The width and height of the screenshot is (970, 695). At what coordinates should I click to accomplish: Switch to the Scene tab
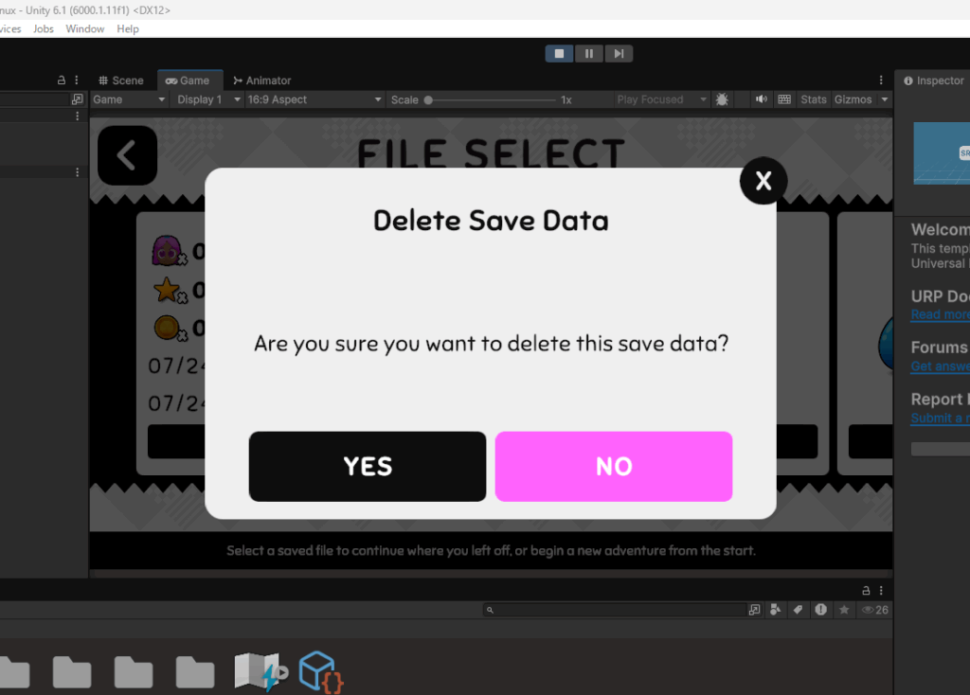121,80
